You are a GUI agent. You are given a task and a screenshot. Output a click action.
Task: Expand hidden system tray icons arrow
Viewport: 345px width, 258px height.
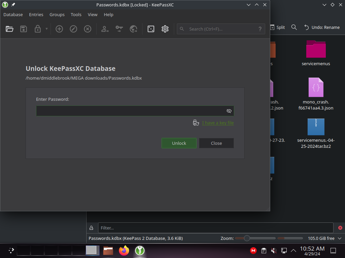(x=293, y=251)
